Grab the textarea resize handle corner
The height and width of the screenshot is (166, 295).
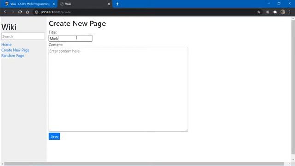pyautogui.click(x=186, y=130)
